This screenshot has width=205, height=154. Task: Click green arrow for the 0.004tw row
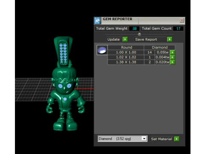pos(173,57)
